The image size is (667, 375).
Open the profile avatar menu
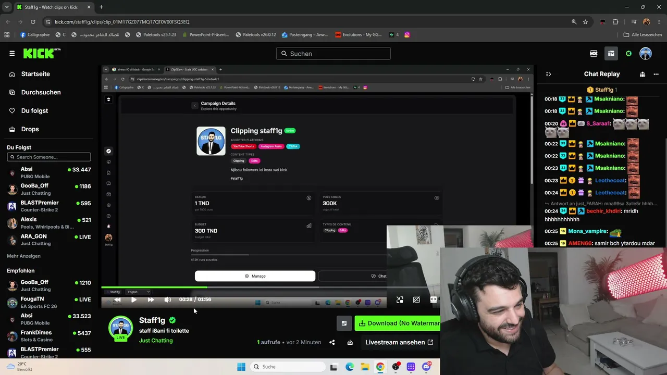[646, 53]
